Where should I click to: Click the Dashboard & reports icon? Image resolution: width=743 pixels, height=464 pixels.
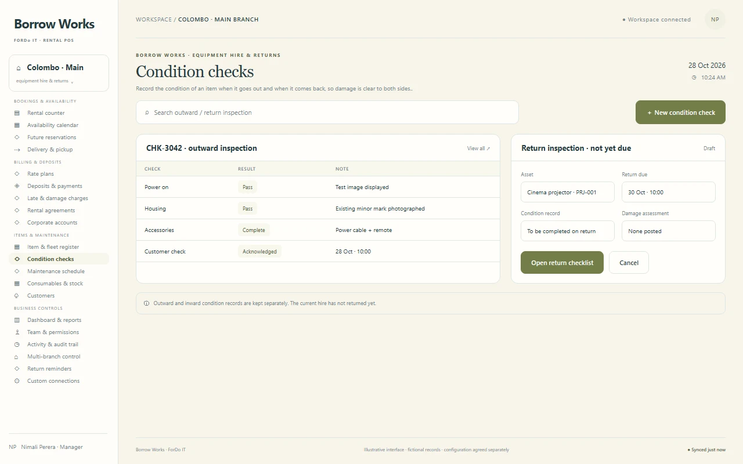[17, 320]
